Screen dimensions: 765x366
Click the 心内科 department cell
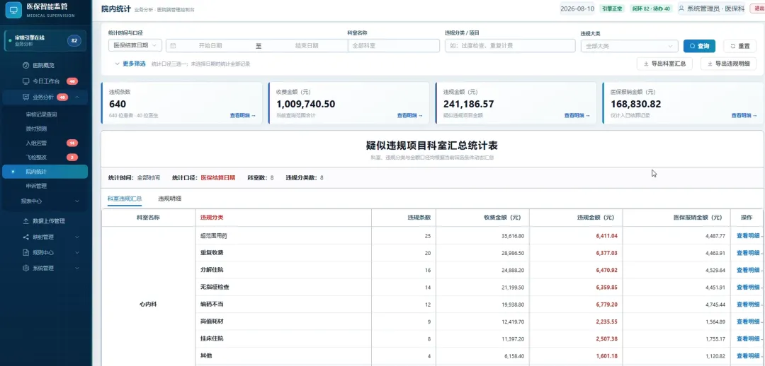click(148, 305)
